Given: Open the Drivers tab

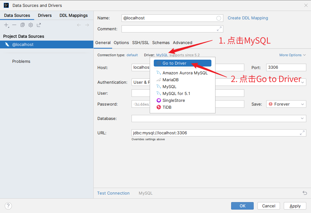Looking at the screenshot, I should (45, 15).
